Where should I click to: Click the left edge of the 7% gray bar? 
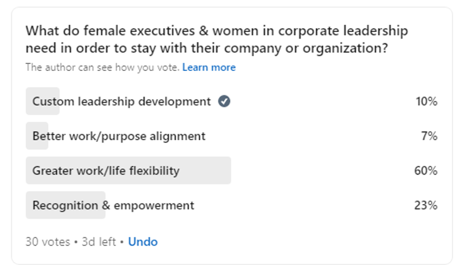point(28,136)
